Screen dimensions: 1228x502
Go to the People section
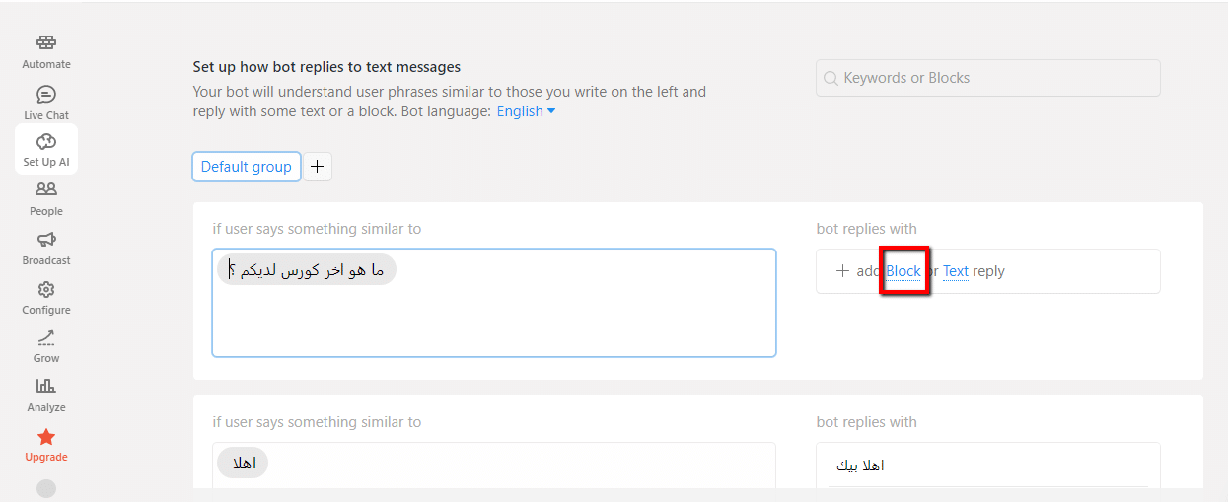[x=46, y=190]
